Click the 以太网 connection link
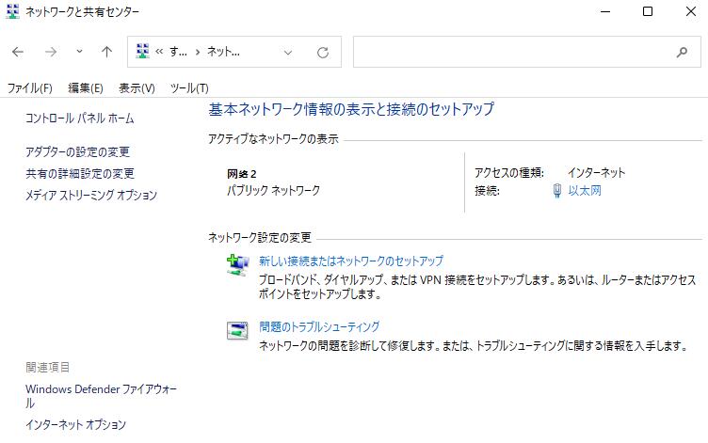708x443 pixels. click(584, 191)
